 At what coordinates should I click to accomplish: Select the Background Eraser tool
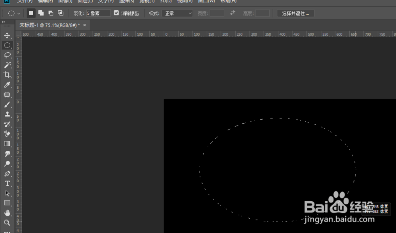7,134
